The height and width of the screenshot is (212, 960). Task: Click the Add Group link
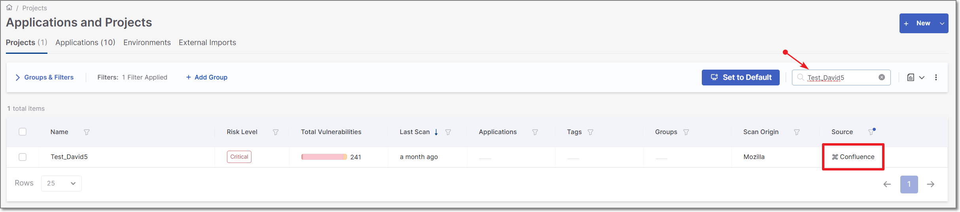(206, 78)
